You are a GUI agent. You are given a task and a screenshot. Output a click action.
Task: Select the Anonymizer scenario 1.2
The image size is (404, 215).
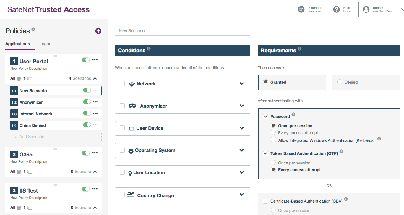coord(56,102)
